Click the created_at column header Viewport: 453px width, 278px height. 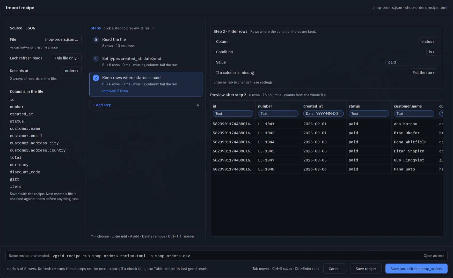(313, 106)
